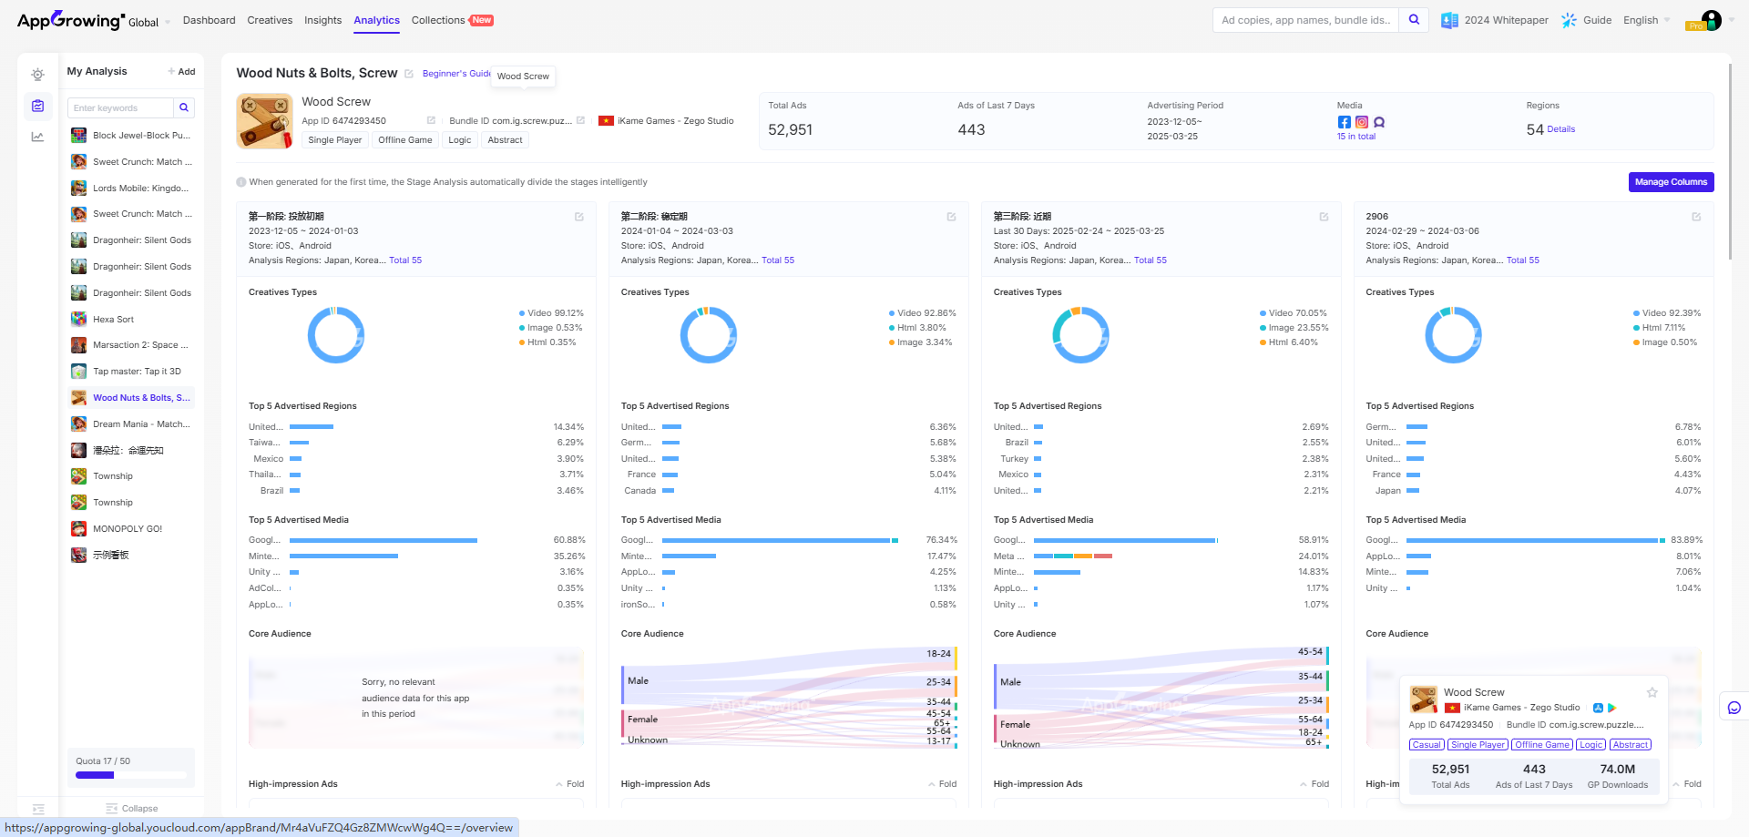Select the clipboard analysis icon in left rail
Viewport: 1749px width, 837px height.
(37, 107)
